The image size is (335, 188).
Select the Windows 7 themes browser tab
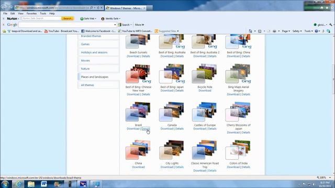coord(126,8)
